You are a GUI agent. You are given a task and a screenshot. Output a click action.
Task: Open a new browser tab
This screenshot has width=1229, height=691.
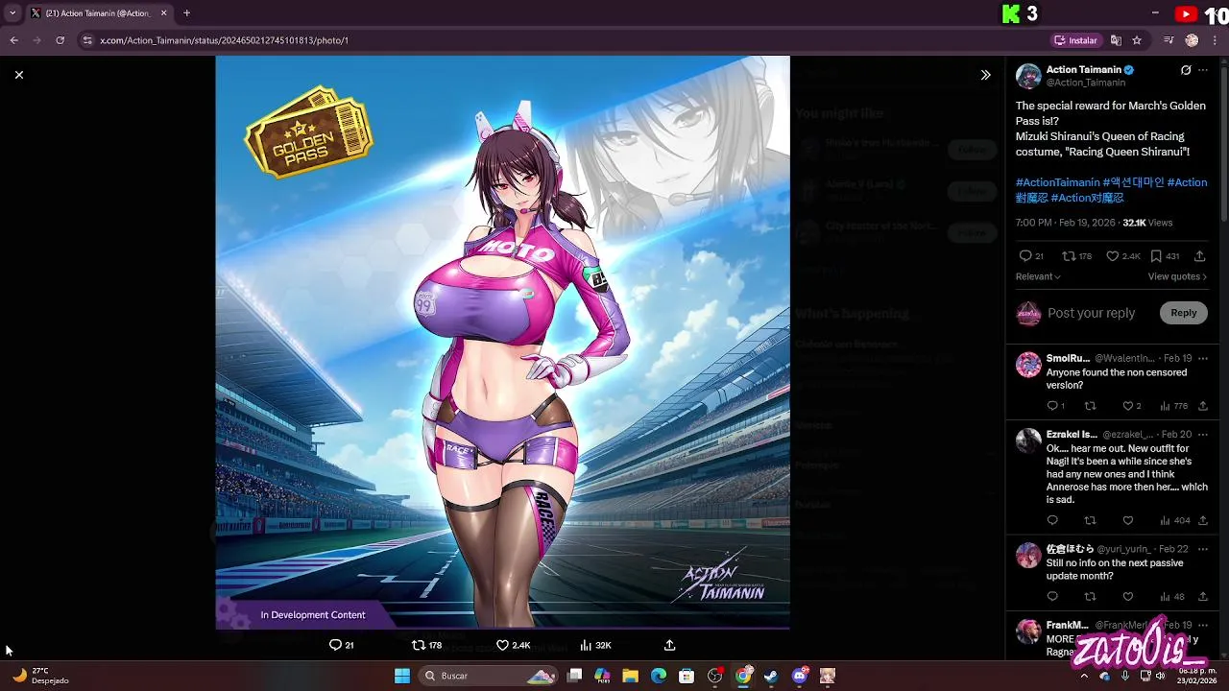pyautogui.click(x=186, y=13)
